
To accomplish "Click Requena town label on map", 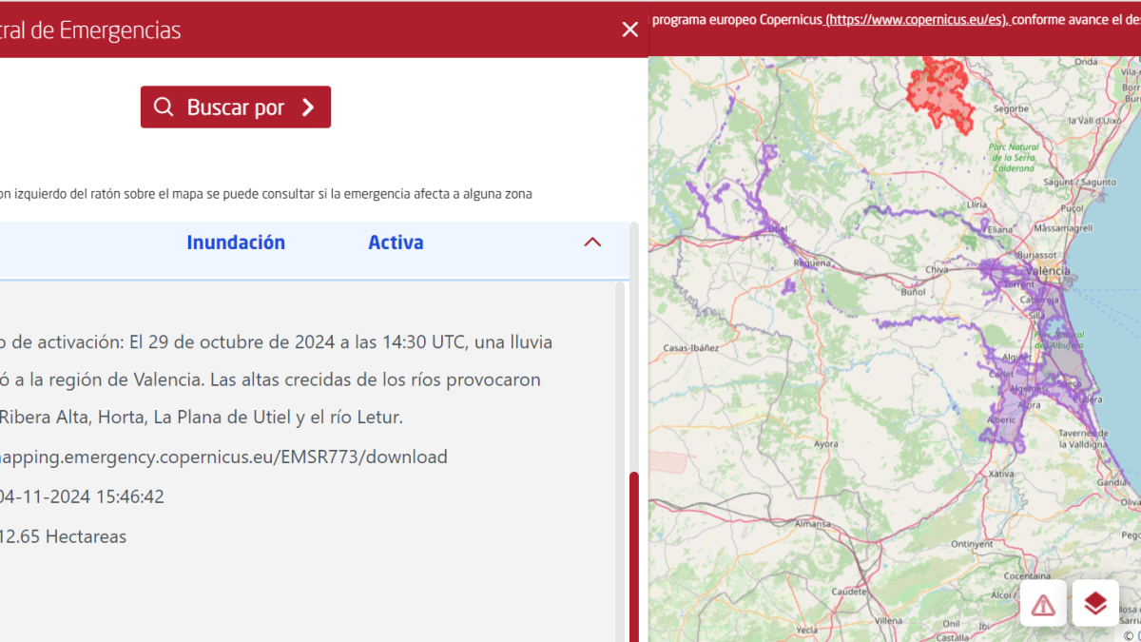I will click(x=813, y=263).
